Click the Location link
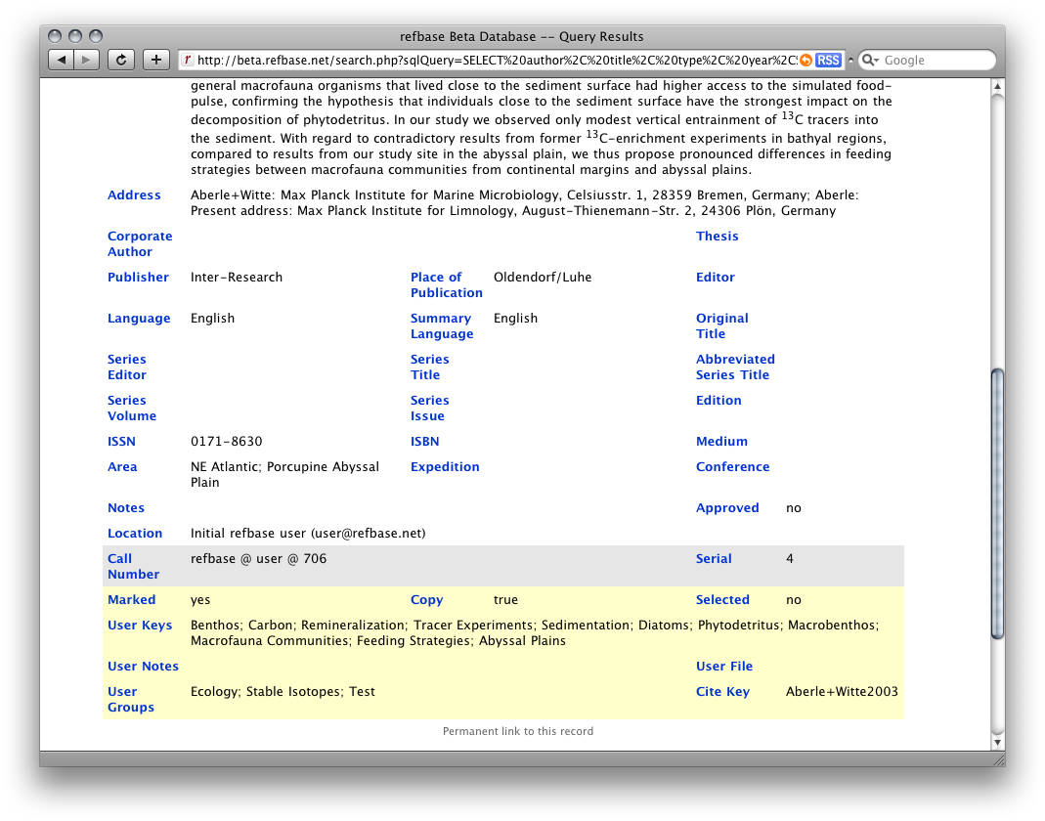This screenshot has width=1045, height=821. point(135,534)
